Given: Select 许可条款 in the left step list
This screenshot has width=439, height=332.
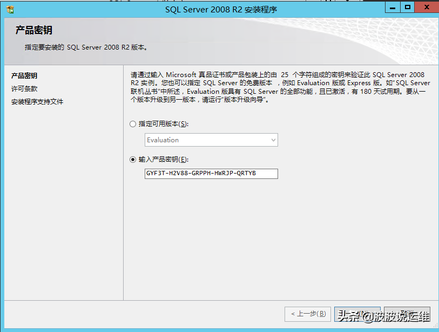Looking at the screenshot, I should tap(24, 89).
